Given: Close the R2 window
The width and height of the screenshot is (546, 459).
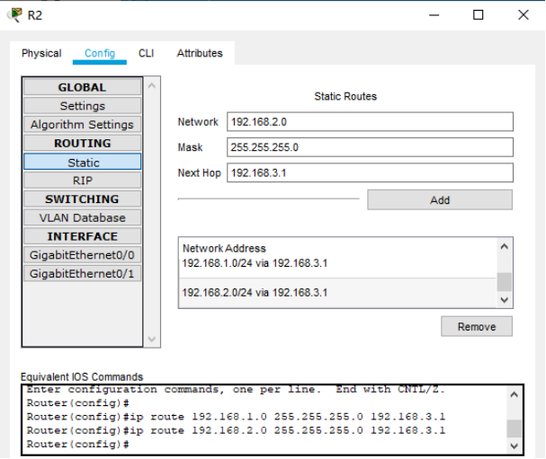Looking at the screenshot, I should (x=523, y=15).
